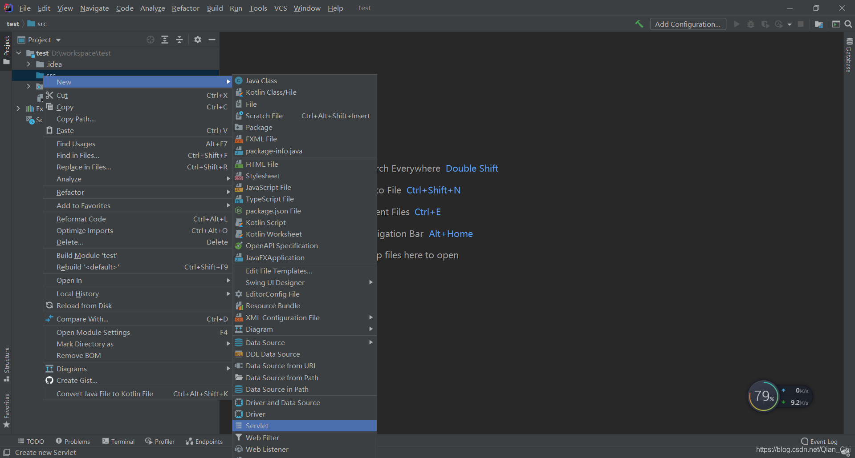
Task: Click the locate target icon in Project panel
Action: (151, 40)
